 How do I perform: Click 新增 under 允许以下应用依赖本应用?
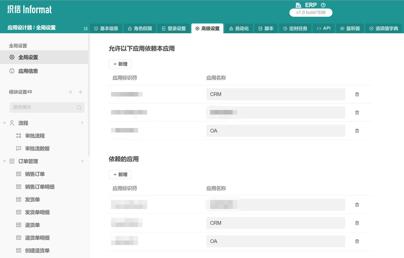[120, 64]
